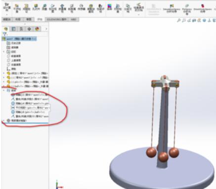Select the pin<1> component row
The width and height of the screenshot is (216, 189).
point(28,82)
